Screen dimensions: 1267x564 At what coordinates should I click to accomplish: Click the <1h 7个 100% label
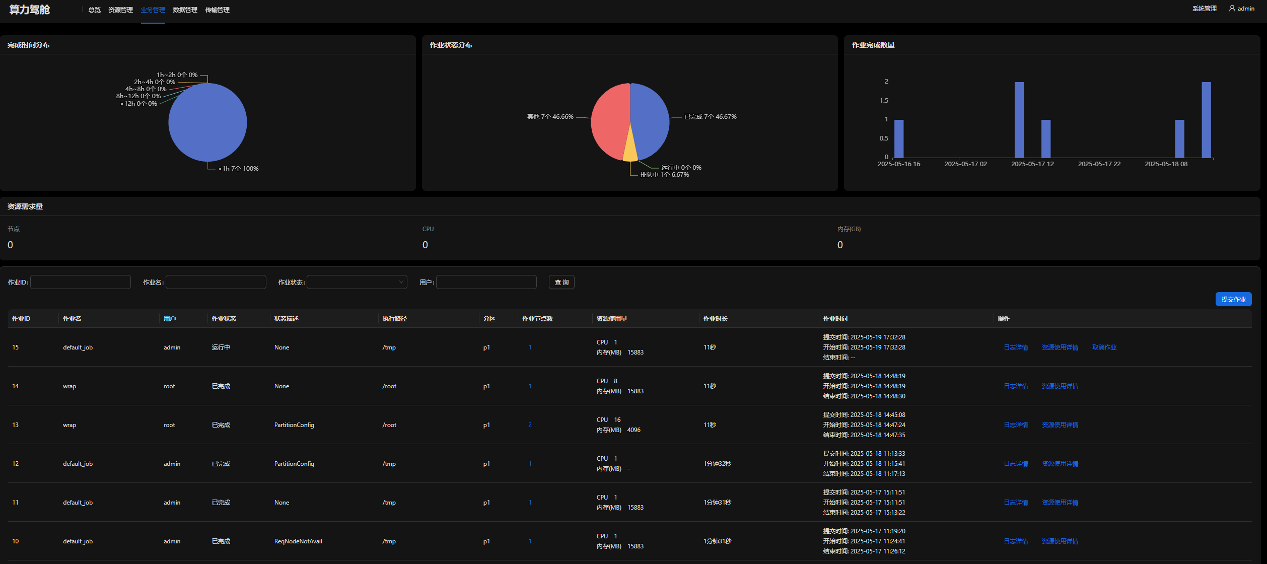tap(238, 169)
